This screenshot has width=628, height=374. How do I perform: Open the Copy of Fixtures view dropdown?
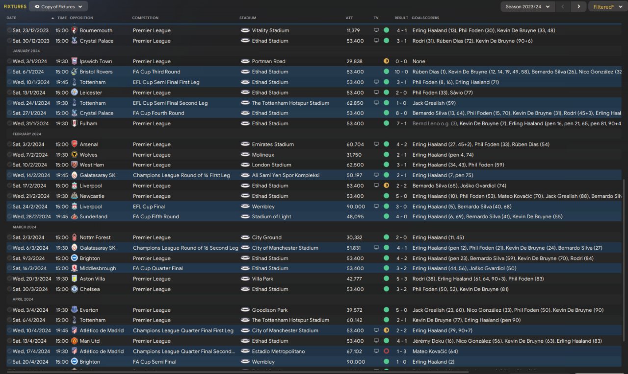pyautogui.click(x=59, y=6)
